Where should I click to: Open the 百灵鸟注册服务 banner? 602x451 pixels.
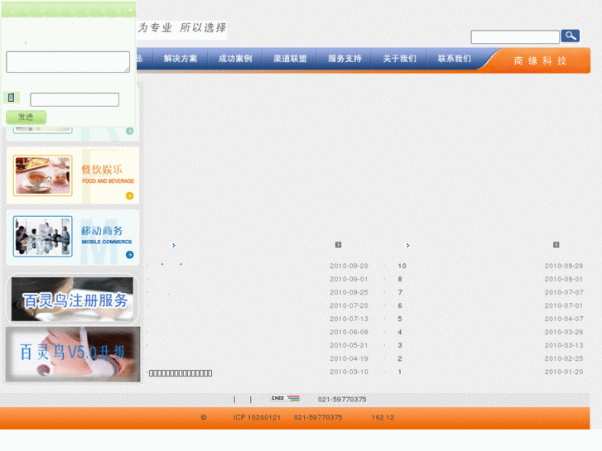pyautogui.click(x=72, y=300)
